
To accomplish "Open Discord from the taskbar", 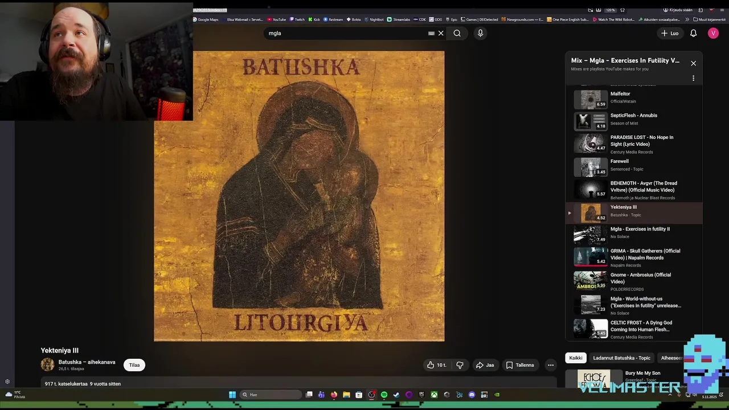I will (472, 395).
